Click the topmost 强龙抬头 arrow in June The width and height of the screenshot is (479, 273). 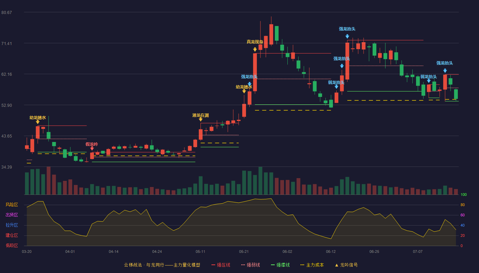click(347, 36)
